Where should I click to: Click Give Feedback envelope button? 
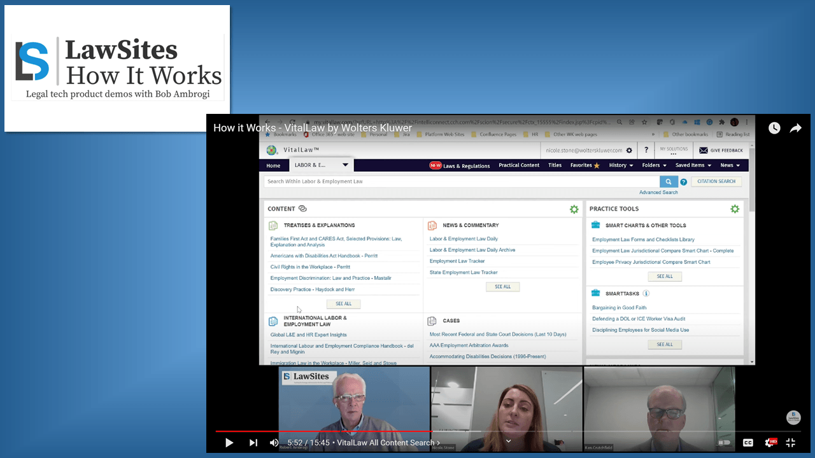(x=721, y=151)
